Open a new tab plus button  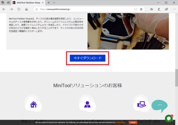click(x=49, y=3)
